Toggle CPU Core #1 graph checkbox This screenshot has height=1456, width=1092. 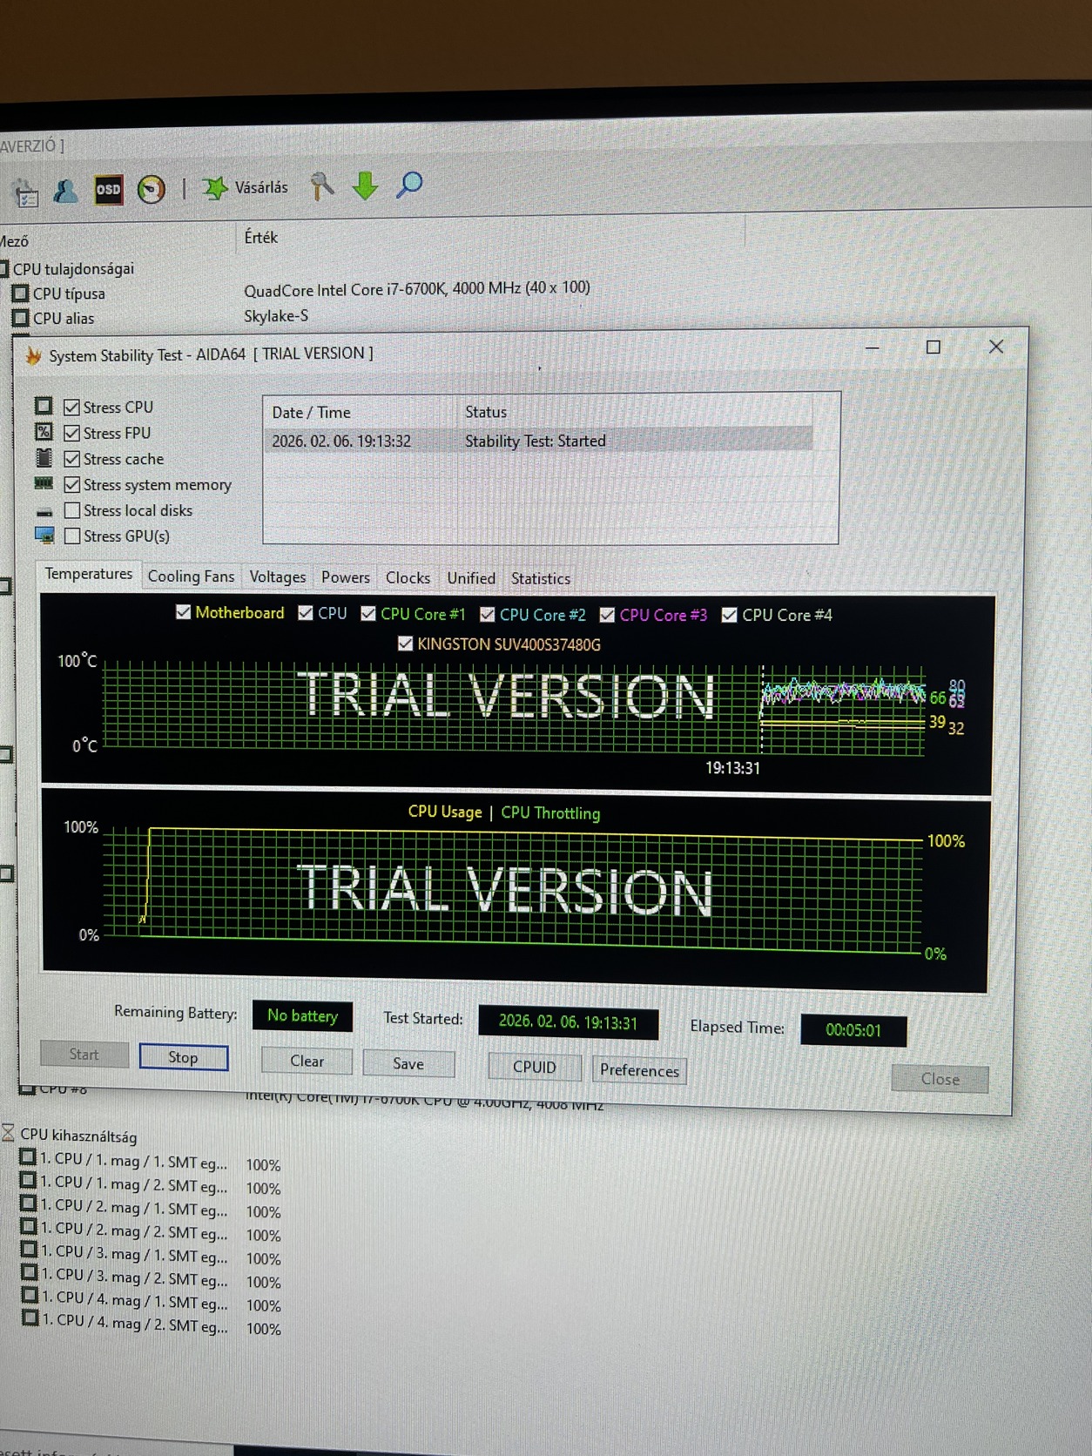(x=368, y=614)
